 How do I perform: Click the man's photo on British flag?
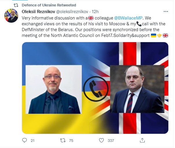point(137,89)
